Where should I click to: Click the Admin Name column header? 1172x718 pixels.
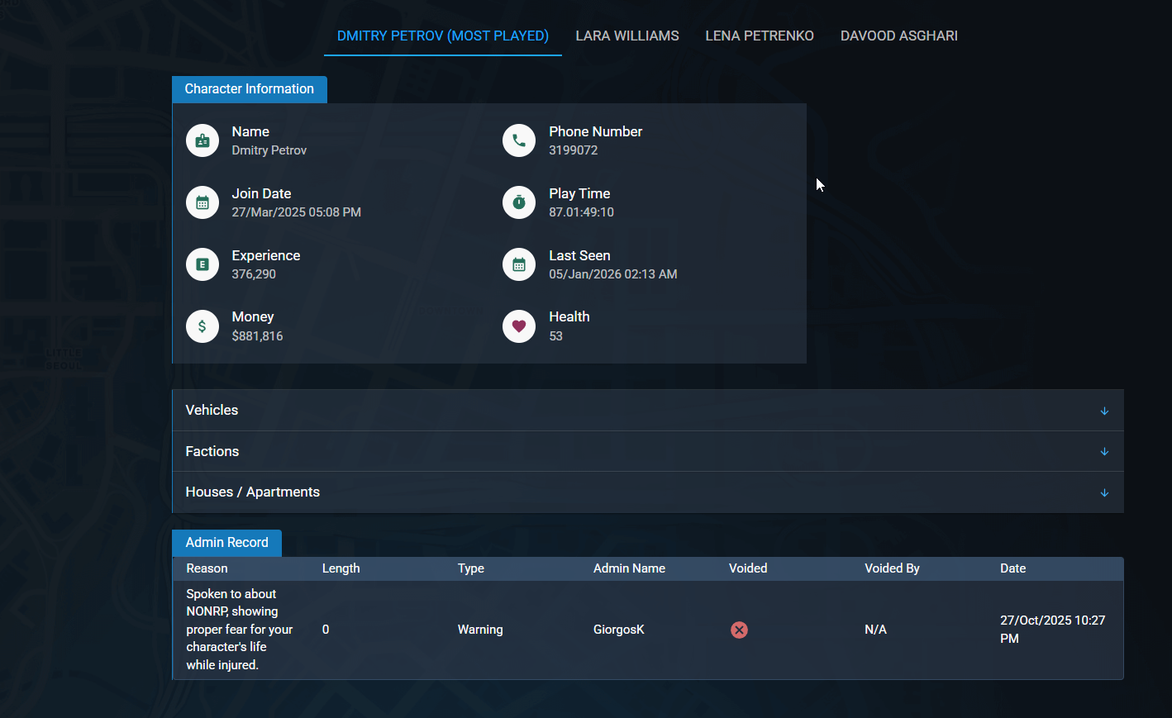click(x=629, y=568)
